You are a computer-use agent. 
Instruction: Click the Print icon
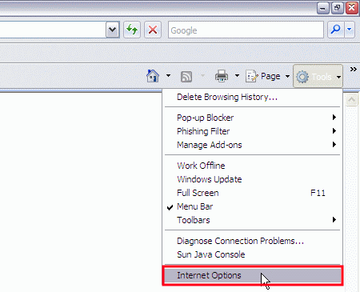(x=222, y=76)
